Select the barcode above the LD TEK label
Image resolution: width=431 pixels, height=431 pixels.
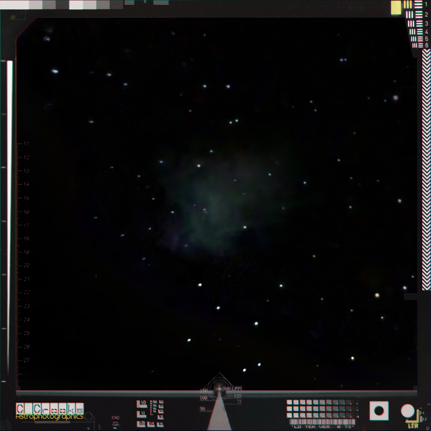(x=322, y=422)
